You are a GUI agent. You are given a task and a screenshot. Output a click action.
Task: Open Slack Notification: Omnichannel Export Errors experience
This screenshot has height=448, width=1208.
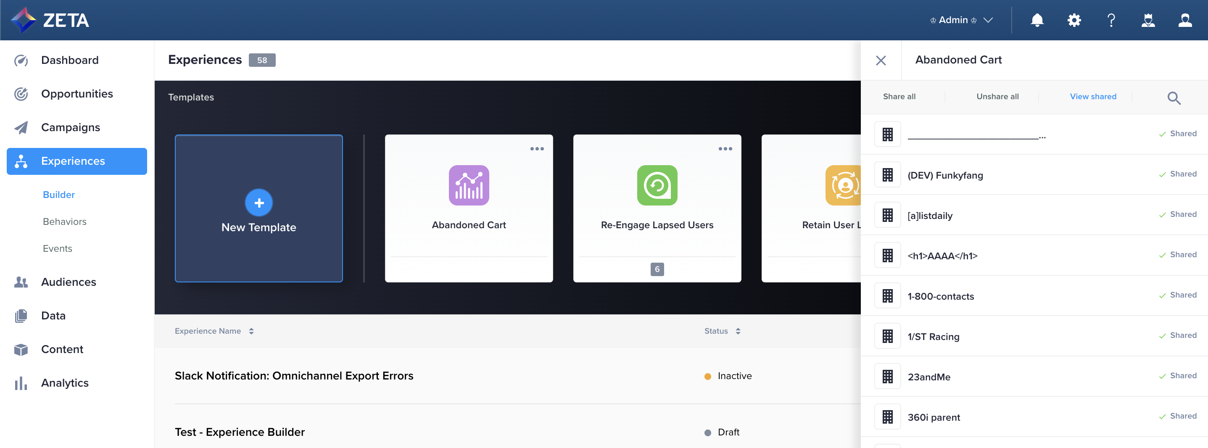(293, 376)
